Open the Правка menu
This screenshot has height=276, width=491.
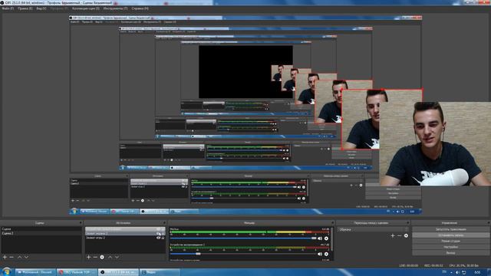pyautogui.click(x=25, y=8)
